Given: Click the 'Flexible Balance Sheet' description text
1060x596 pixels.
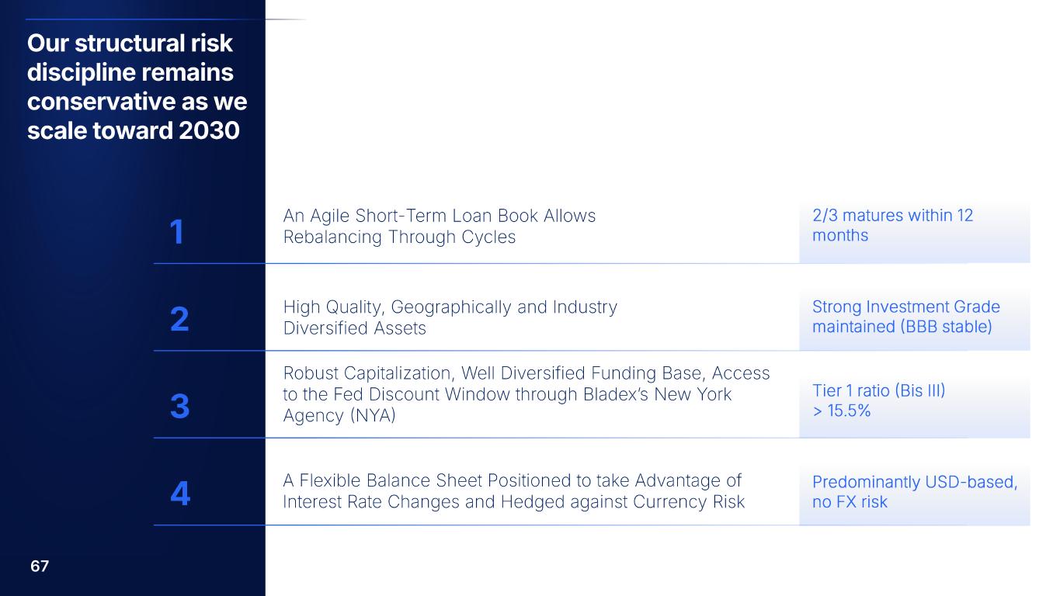Looking at the screenshot, I should click(x=513, y=491).
